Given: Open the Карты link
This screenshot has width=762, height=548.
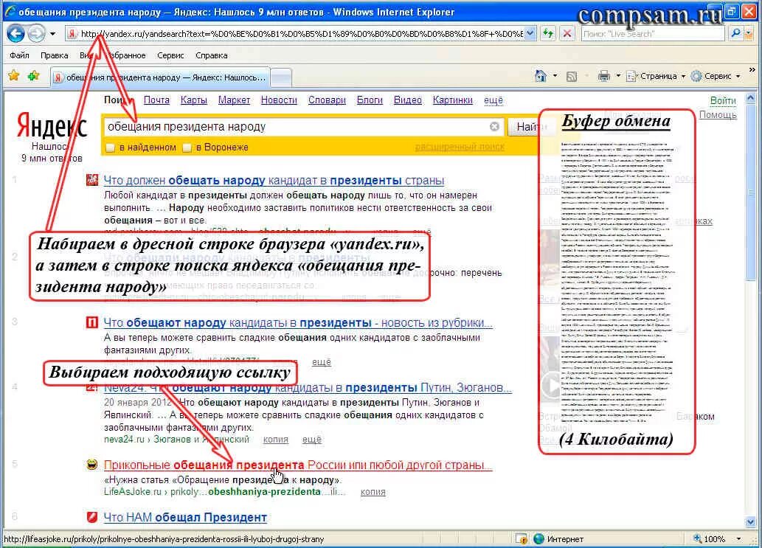Looking at the screenshot, I should (x=194, y=100).
